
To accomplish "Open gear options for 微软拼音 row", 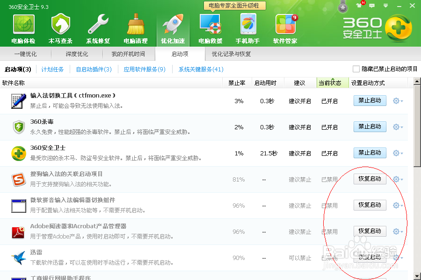I will [x=398, y=205].
